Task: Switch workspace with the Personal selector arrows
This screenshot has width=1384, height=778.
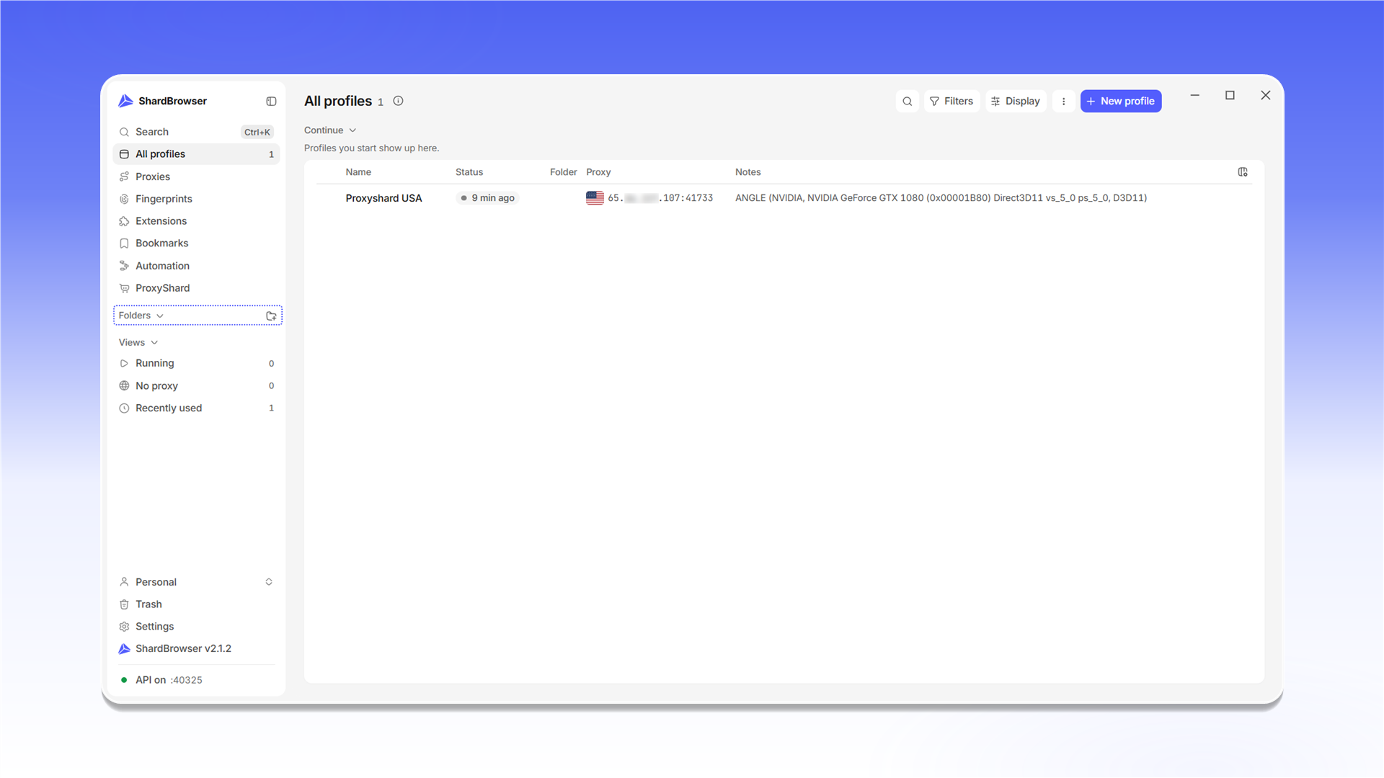Action: click(x=269, y=582)
